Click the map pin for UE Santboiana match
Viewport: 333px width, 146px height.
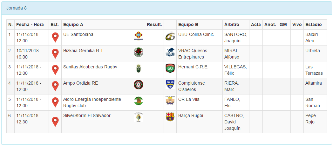click(x=55, y=37)
